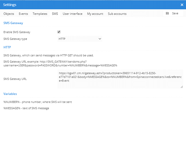This screenshot has width=186, height=146.
Task: Close the Settings dialog with X
Action: tap(182, 5)
